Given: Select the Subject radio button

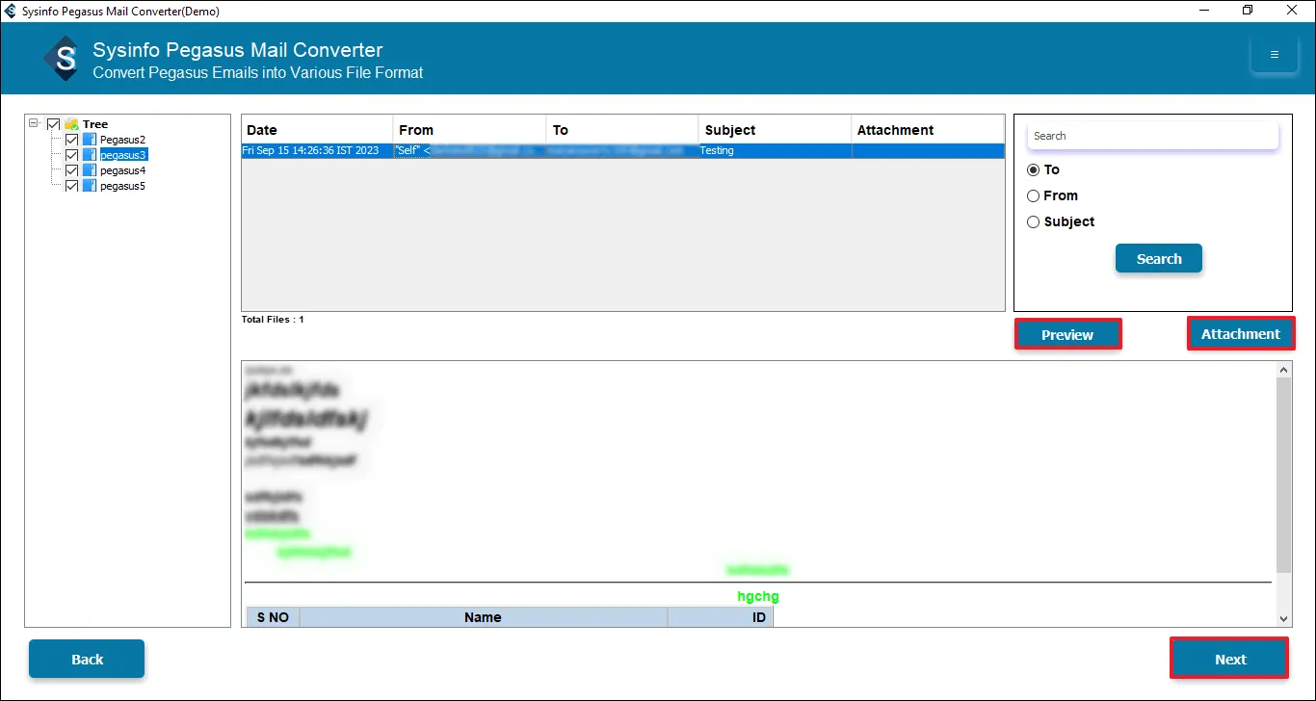Looking at the screenshot, I should (x=1034, y=221).
